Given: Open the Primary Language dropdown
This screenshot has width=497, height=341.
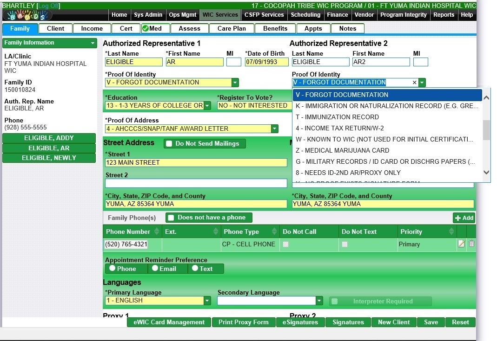Looking at the screenshot, I should (x=207, y=301).
